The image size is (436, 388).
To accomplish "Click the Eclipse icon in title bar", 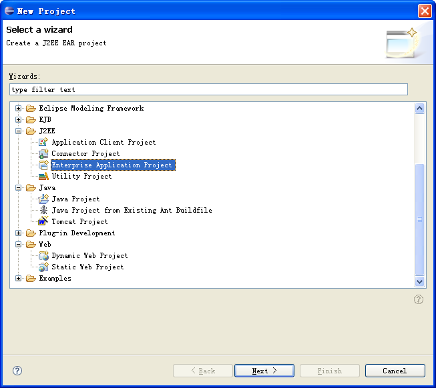I will [9, 11].
